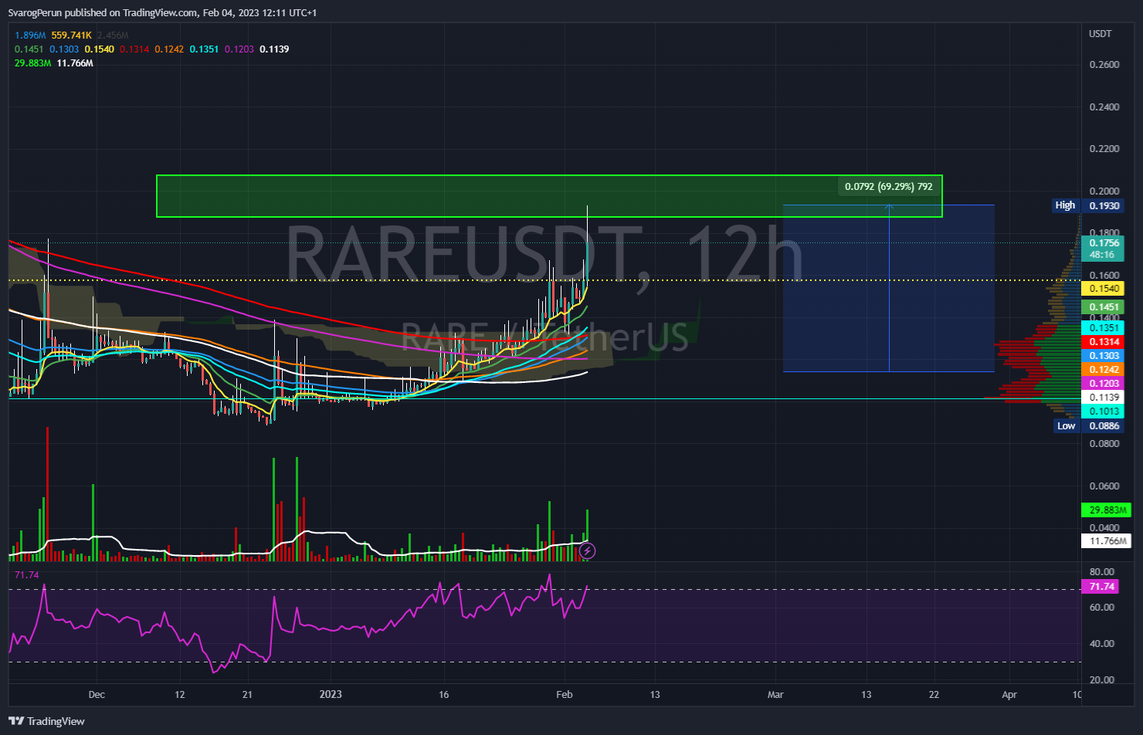Click the 20.00 RSI axis label
The image size is (1143, 735).
pos(1102,680)
